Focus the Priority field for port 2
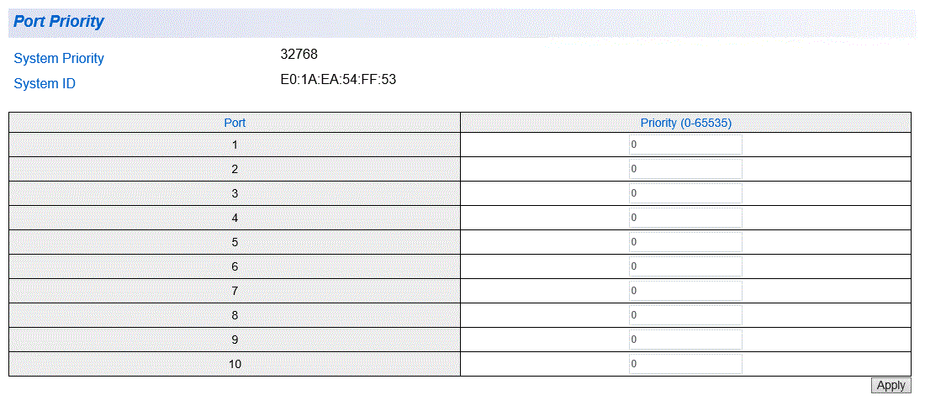The width and height of the screenshot is (925, 411). [685, 169]
